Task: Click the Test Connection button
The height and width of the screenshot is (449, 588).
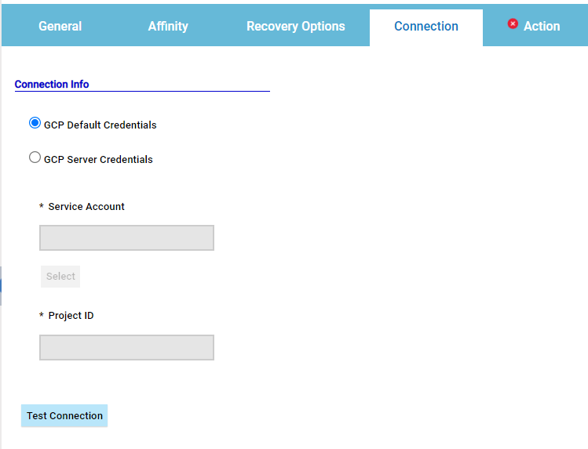Action: 64,416
